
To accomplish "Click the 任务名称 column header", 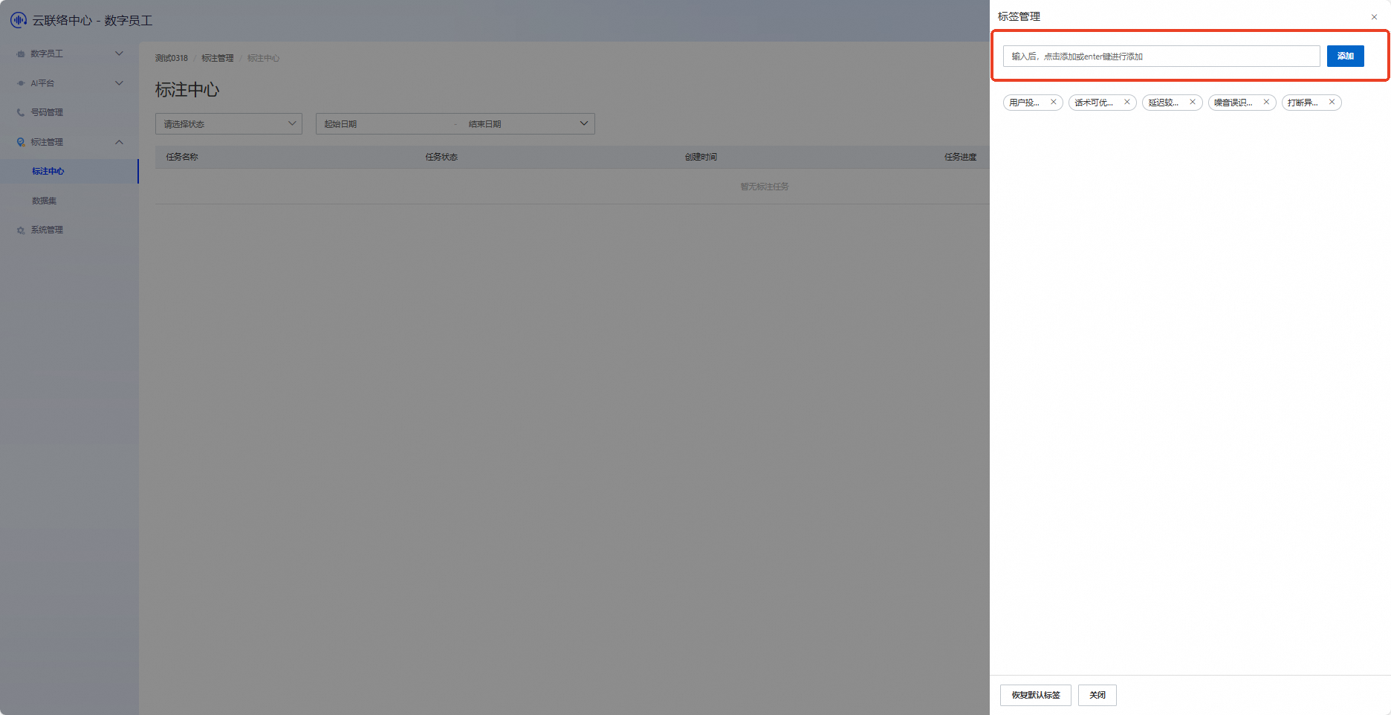I will pos(182,157).
